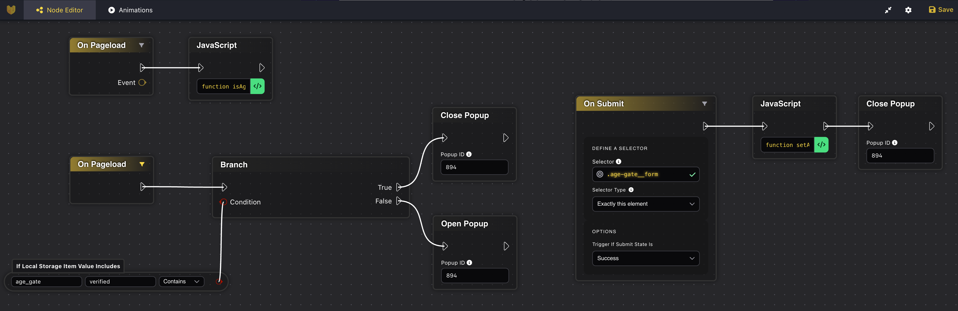Click the info icon beside Selector Type
958x311 pixels.
pyautogui.click(x=631, y=190)
